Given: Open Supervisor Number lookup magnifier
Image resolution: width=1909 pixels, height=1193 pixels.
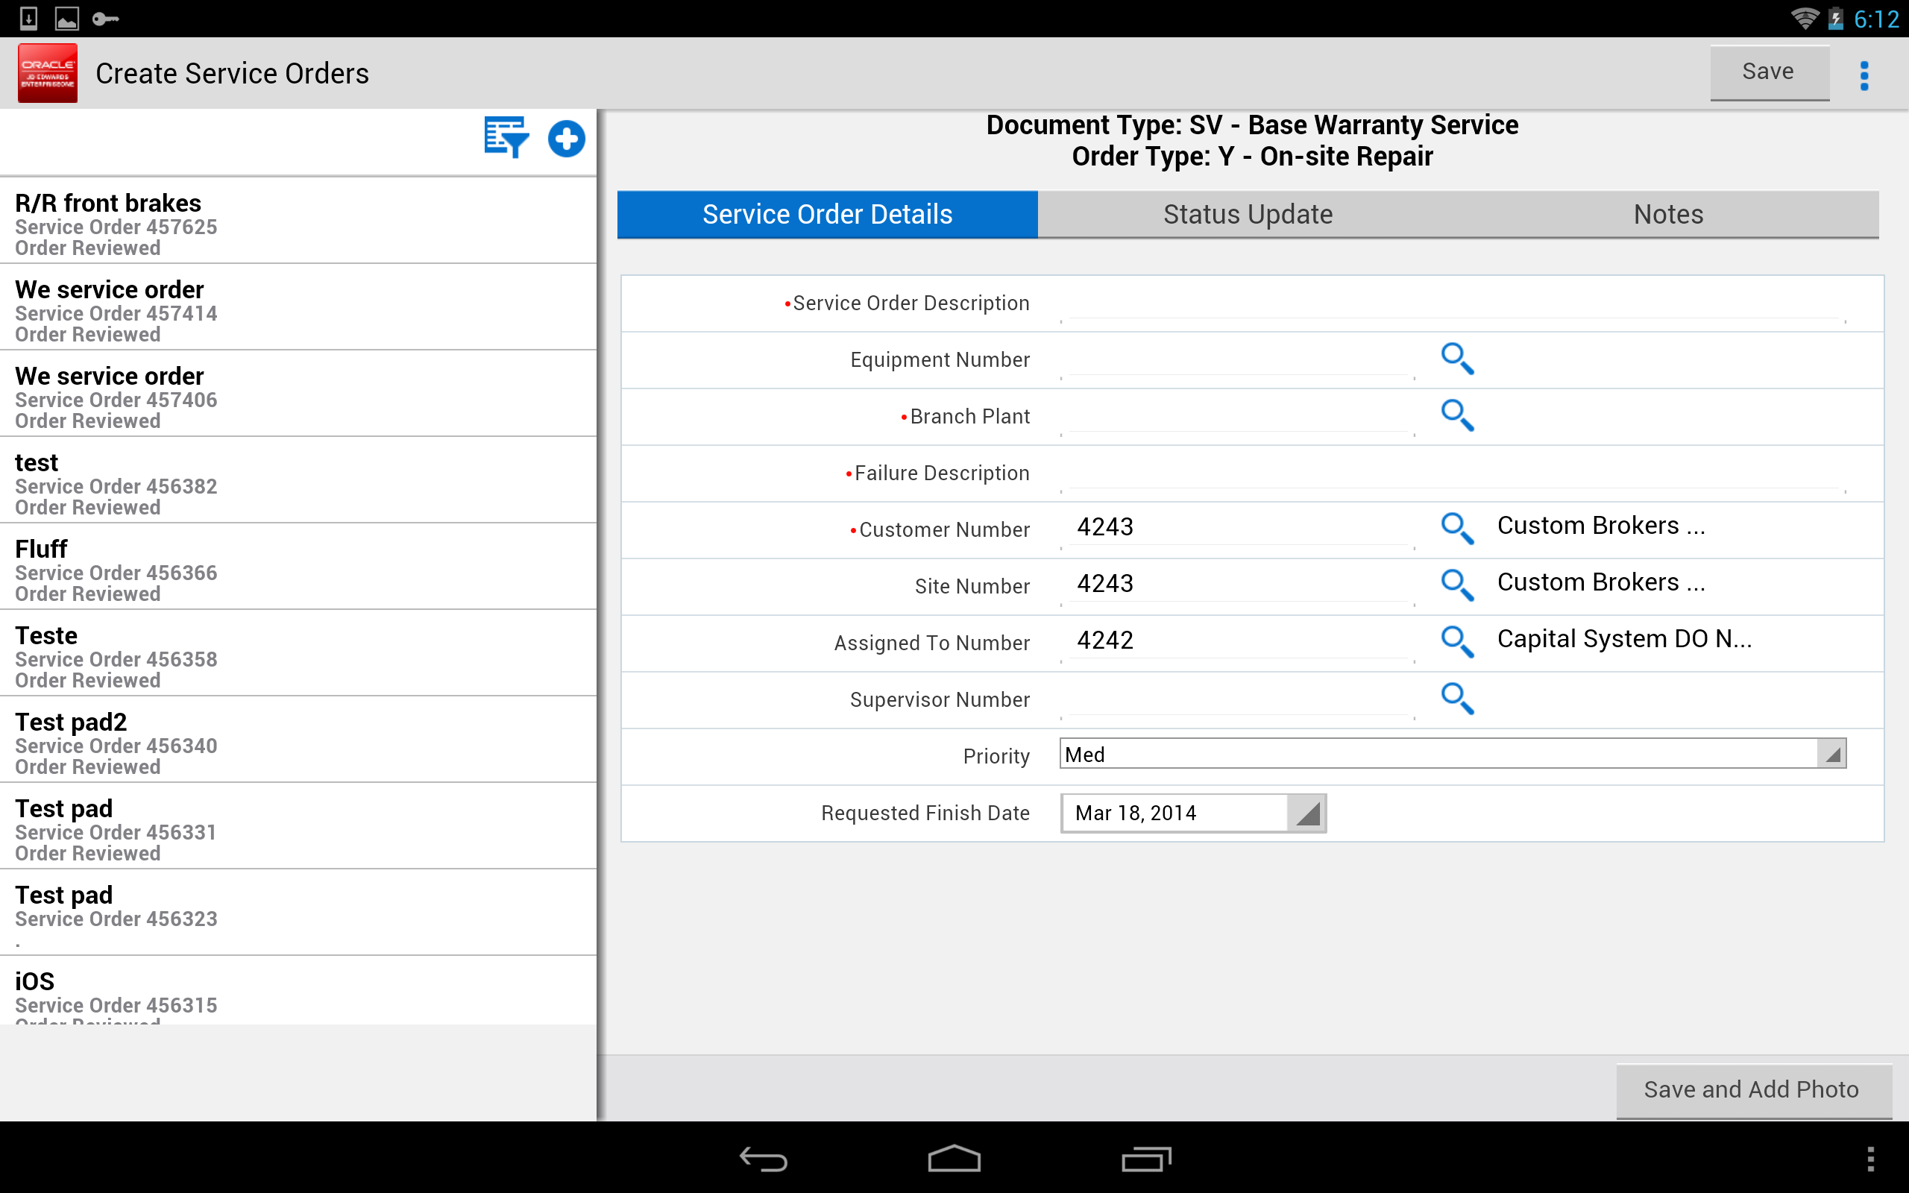Looking at the screenshot, I should click(x=1456, y=699).
